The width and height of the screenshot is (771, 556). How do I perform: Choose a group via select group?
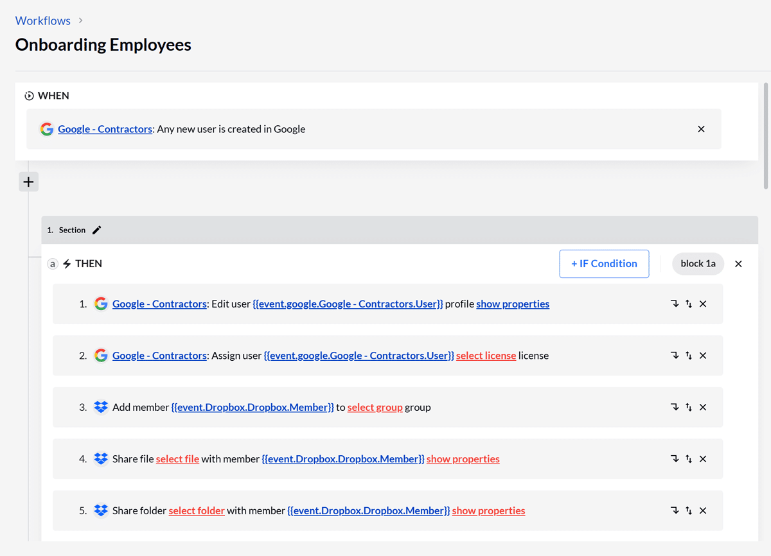point(375,407)
